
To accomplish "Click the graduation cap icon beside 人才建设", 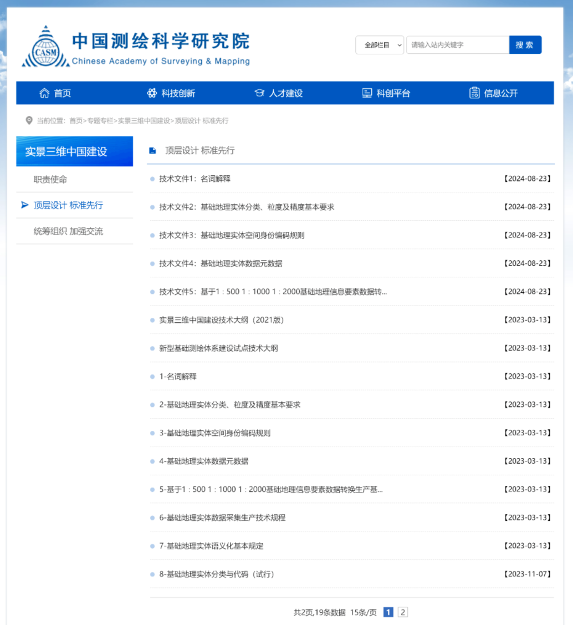I will point(259,93).
